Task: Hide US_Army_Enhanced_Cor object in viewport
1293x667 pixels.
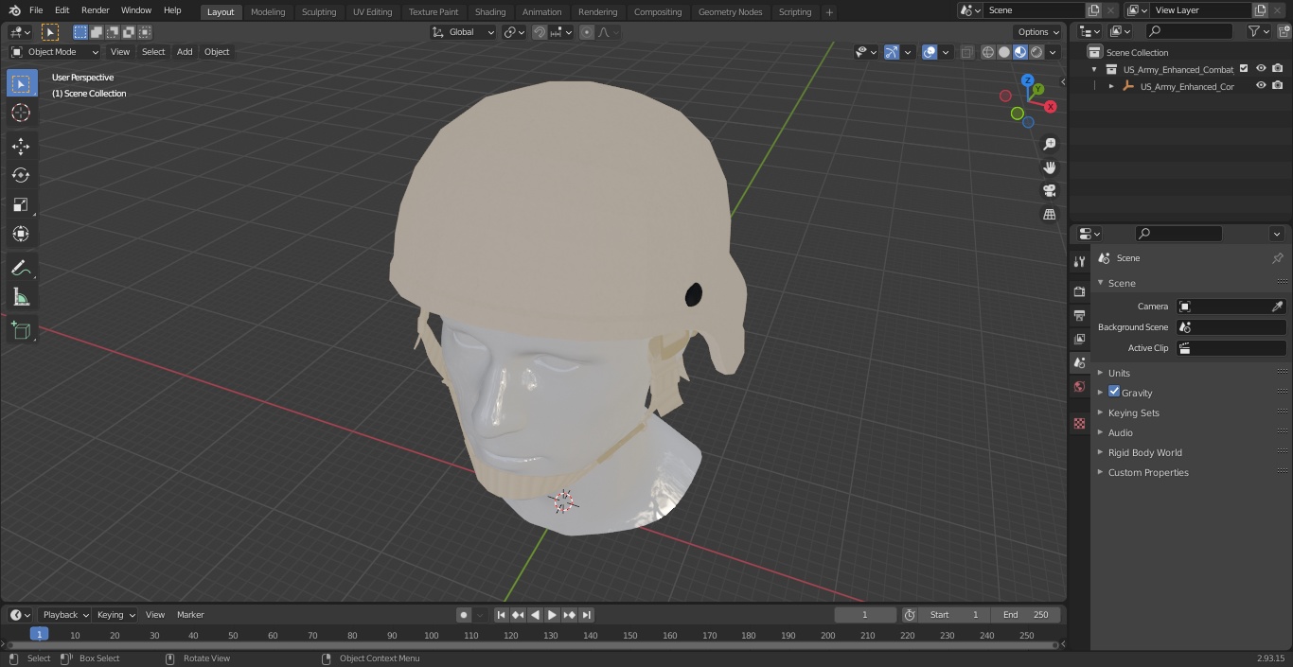Action: pyautogui.click(x=1261, y=86)
